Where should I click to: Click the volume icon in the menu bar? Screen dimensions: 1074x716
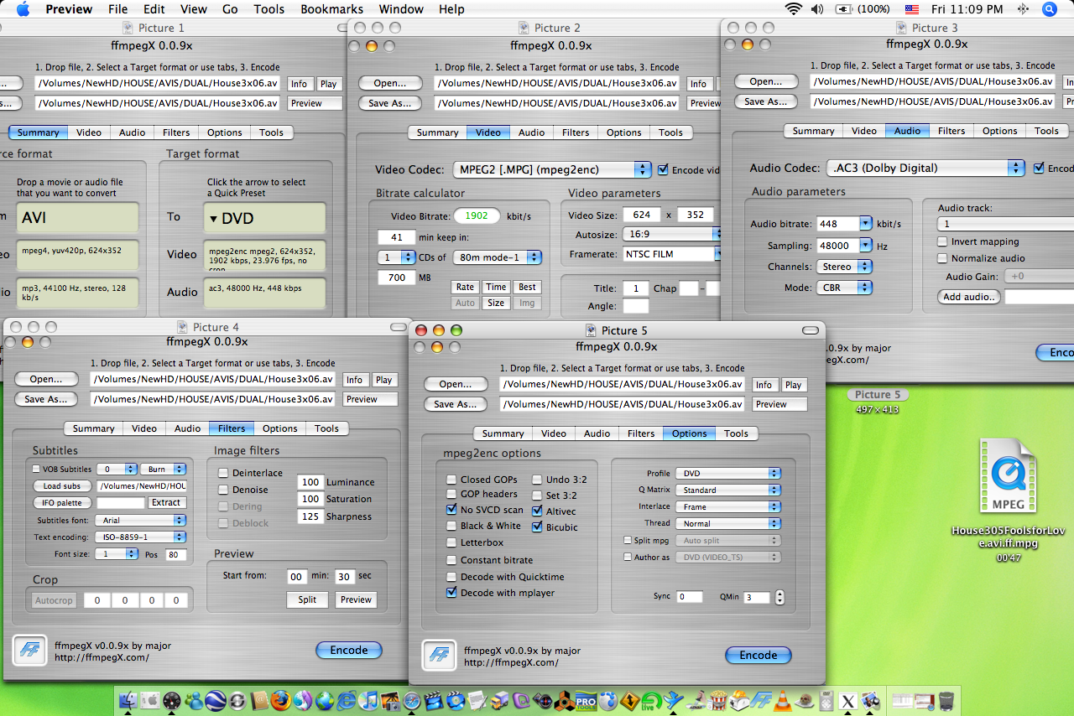817,9
